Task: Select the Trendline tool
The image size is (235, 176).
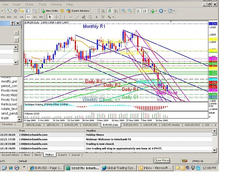Action: (x=77, y=17)
